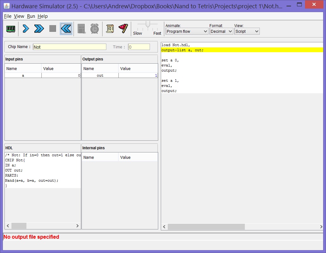Click the gray Stop square button

[53, 29]
